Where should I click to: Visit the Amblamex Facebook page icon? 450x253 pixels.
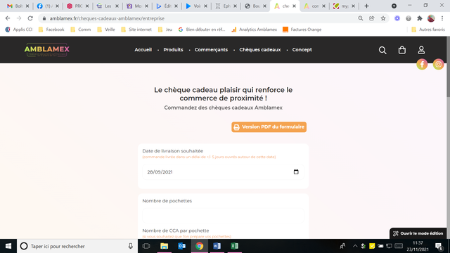pyautogui.click(x=422, y=64)
